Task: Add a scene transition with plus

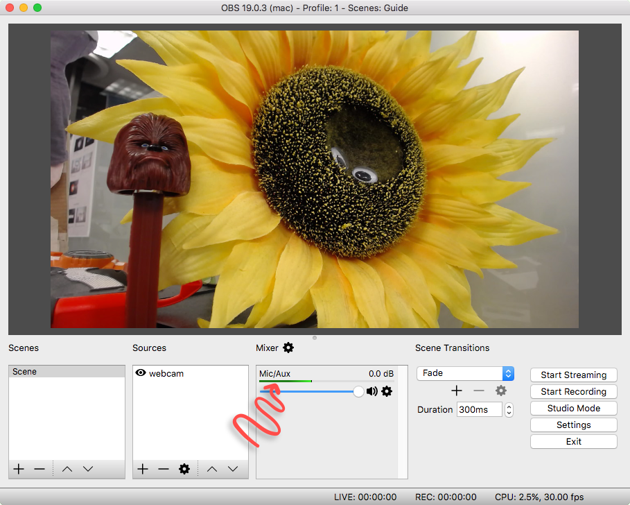Action: point(457,391)
